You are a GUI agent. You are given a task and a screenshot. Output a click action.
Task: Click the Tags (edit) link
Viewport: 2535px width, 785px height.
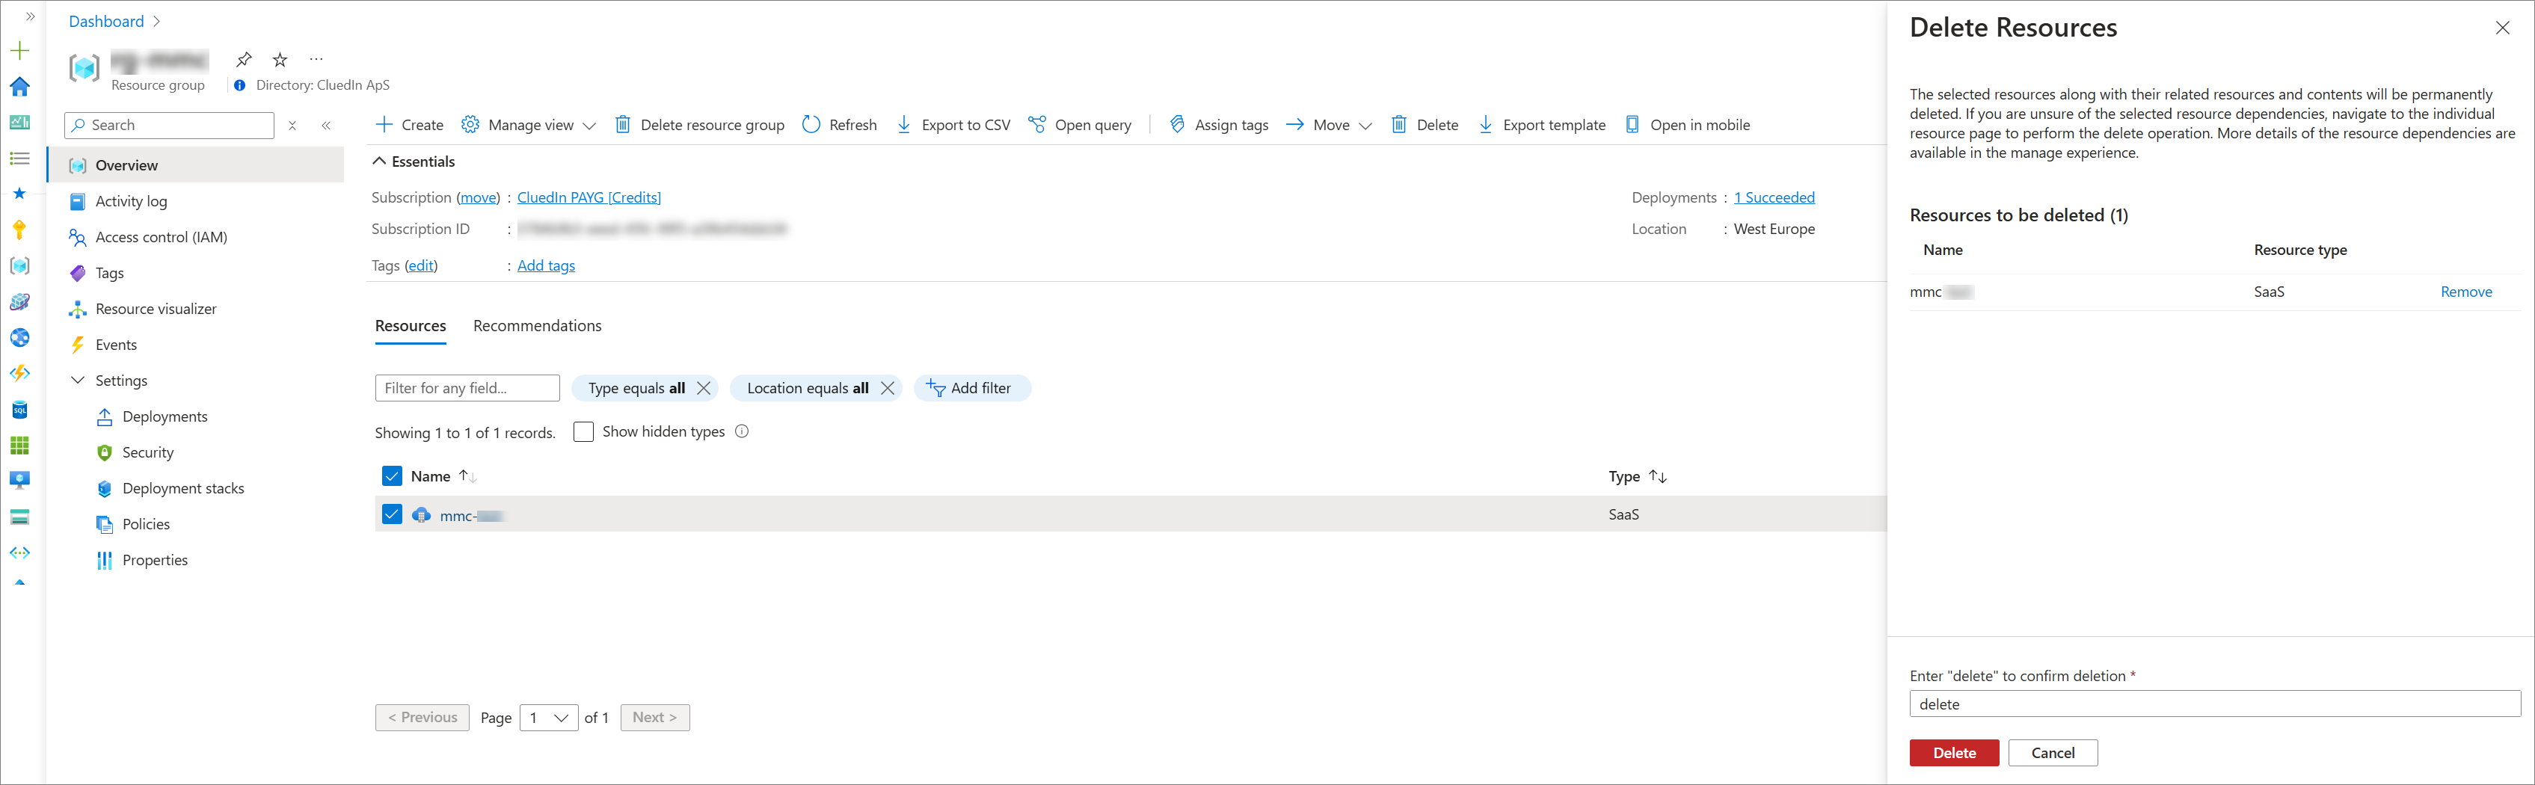point(421,265)
